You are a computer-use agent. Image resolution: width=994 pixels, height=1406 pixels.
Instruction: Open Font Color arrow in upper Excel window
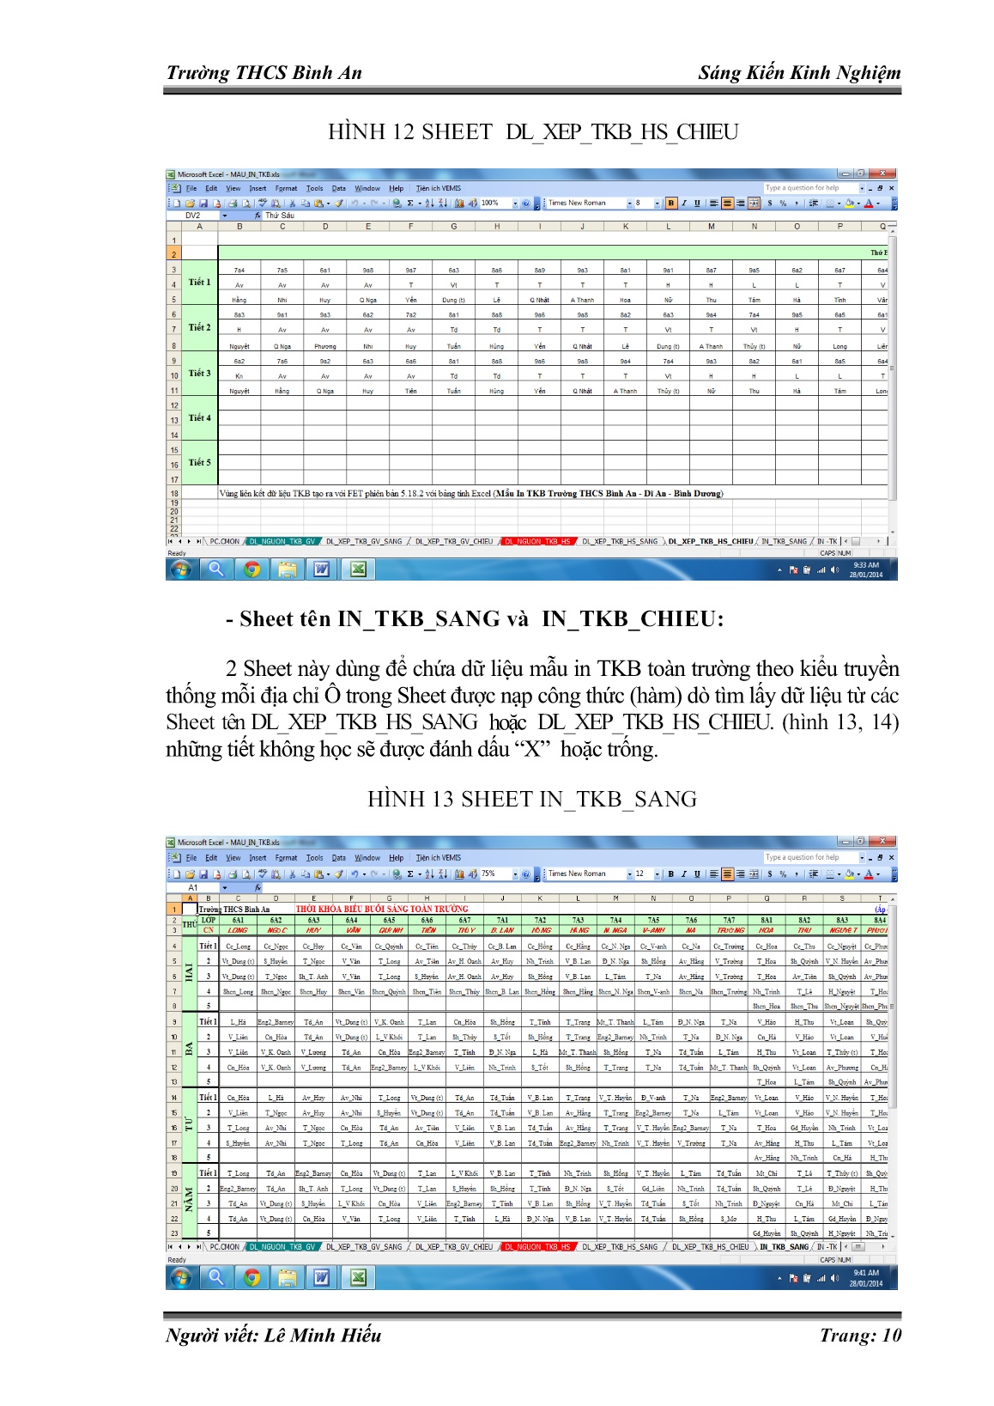tap(878, 204)
